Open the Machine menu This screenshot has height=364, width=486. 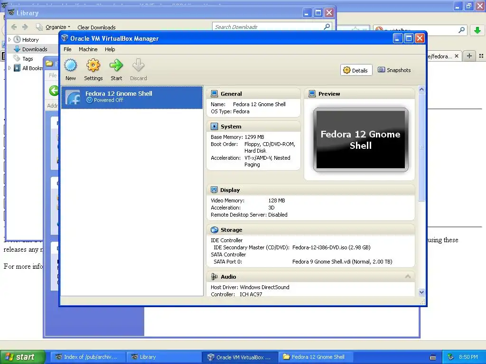[88, 49]
